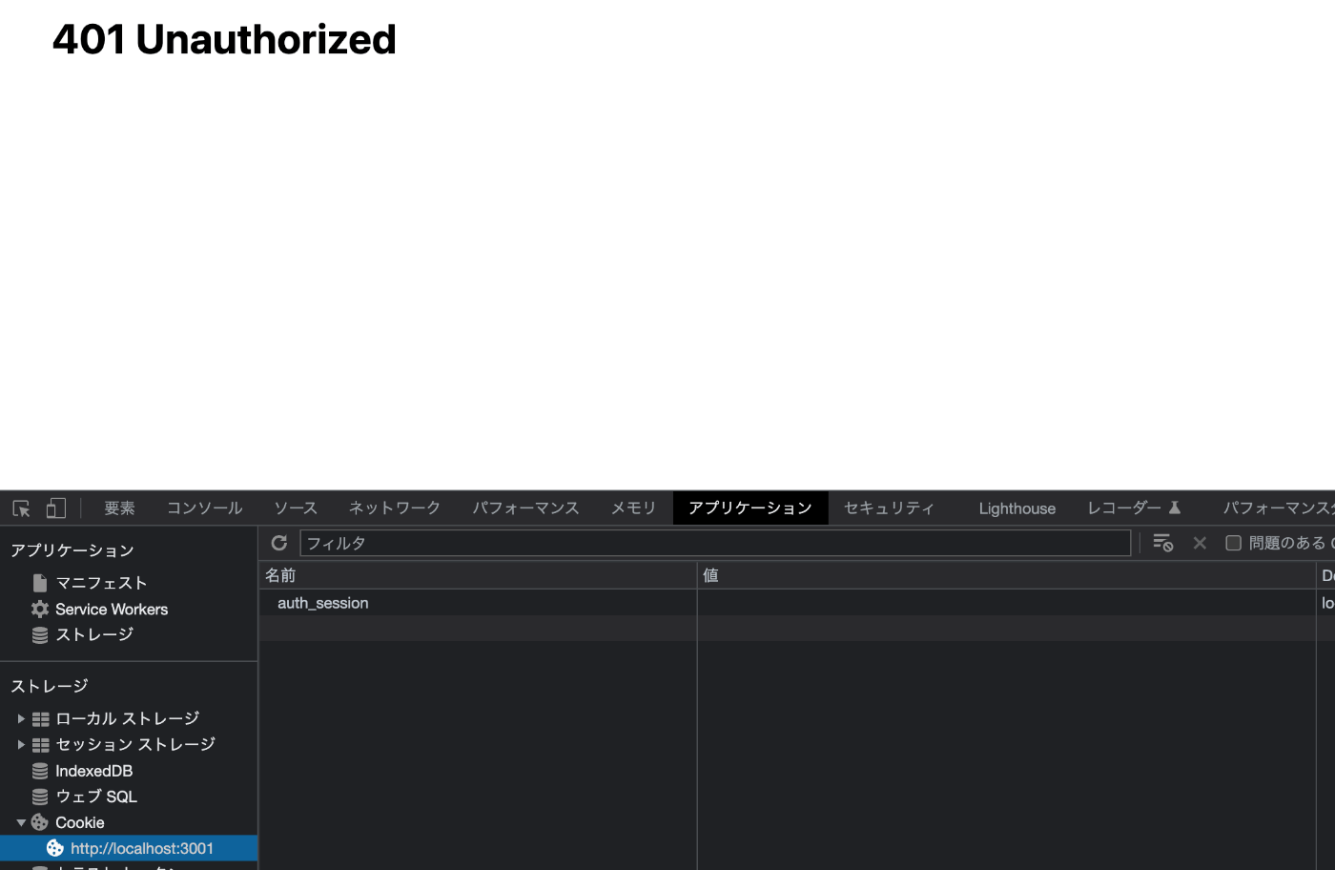
Task: Open the ソース tab
Action: 296,508
